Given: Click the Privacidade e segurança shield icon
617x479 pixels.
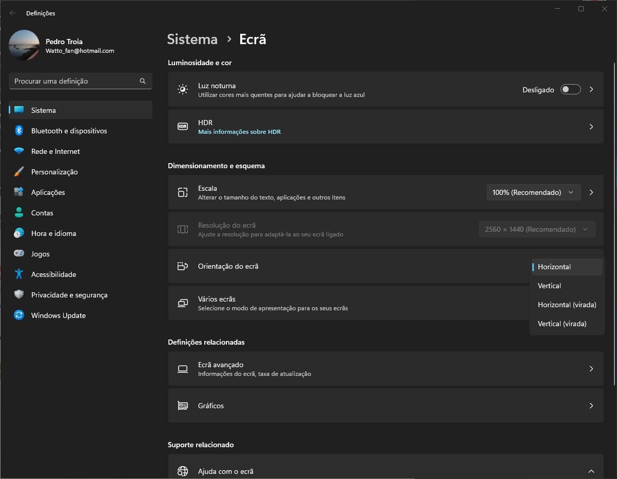Looking at the screenshot, I should click(19, 295).
